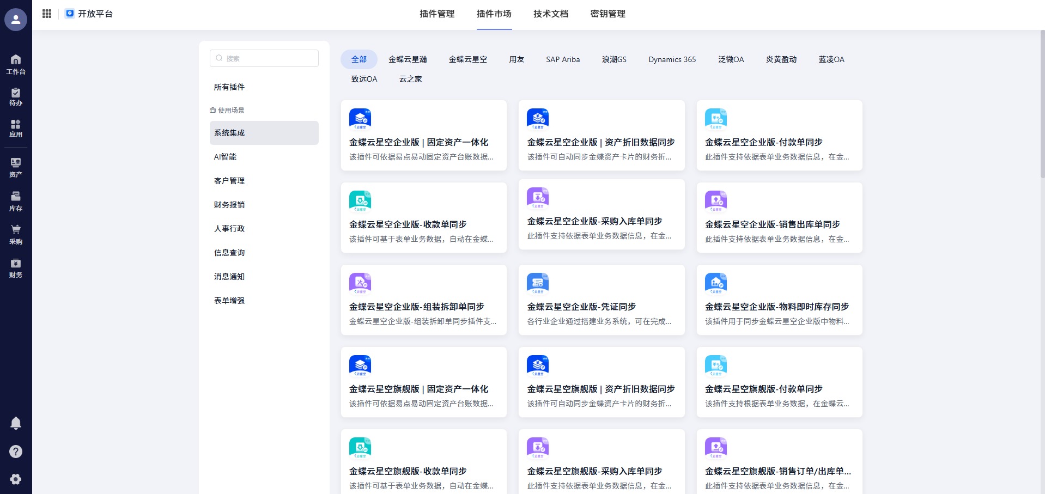The width and height of the screenshot is (1045, 494).
Task: Select the 全部 filter
Action: pos(359,59)
